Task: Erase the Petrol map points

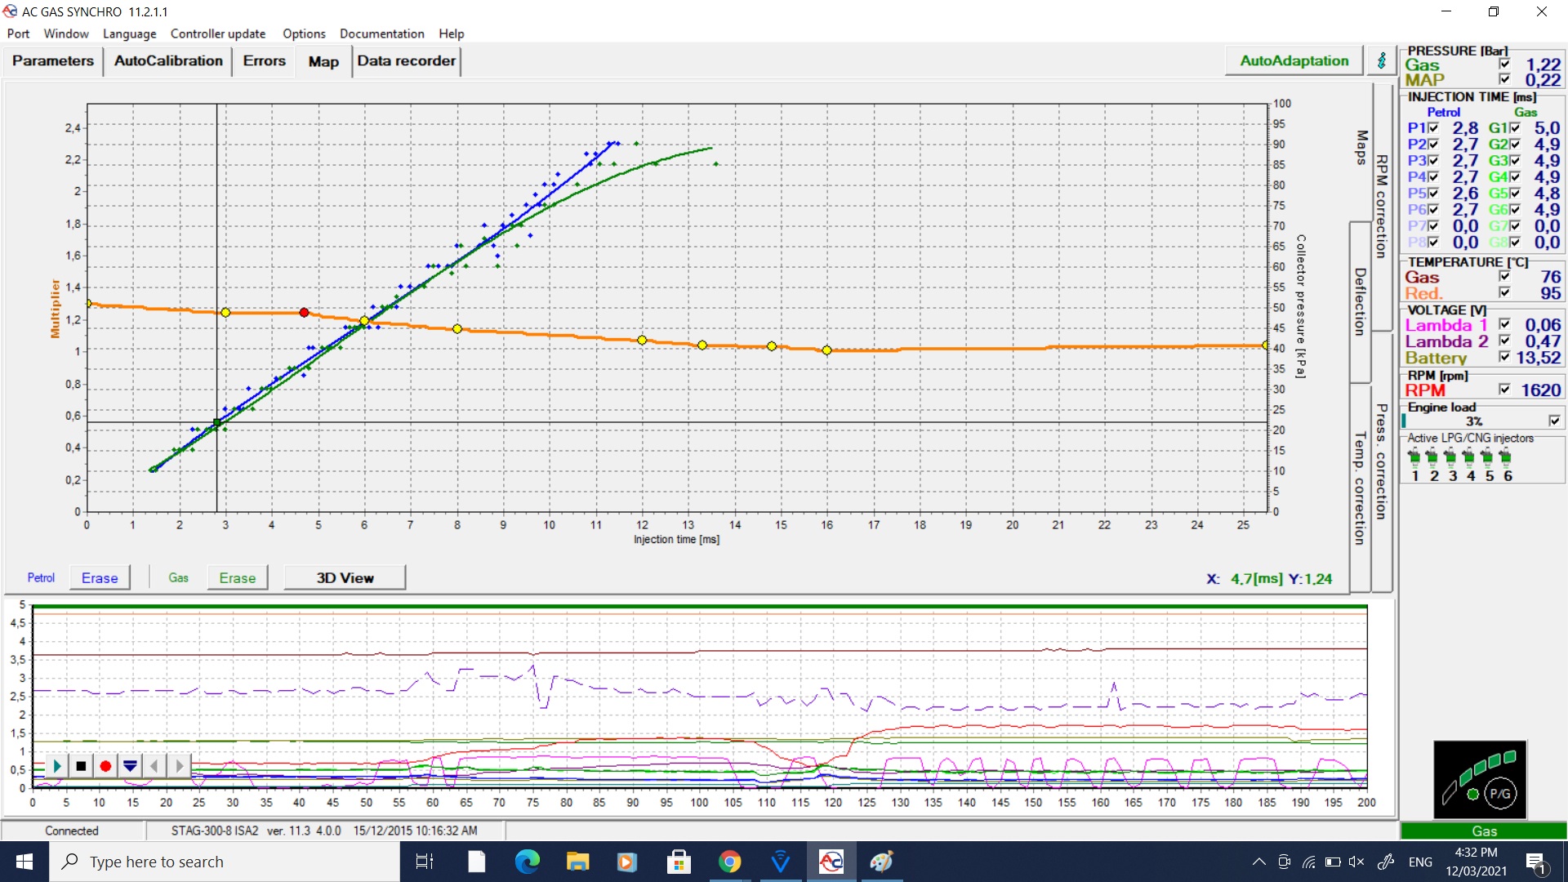Action: coord(100,578)
